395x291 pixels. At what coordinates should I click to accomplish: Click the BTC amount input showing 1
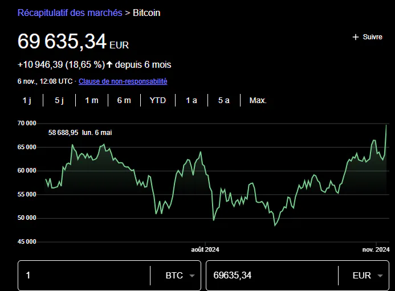click(x=84, y=276)
